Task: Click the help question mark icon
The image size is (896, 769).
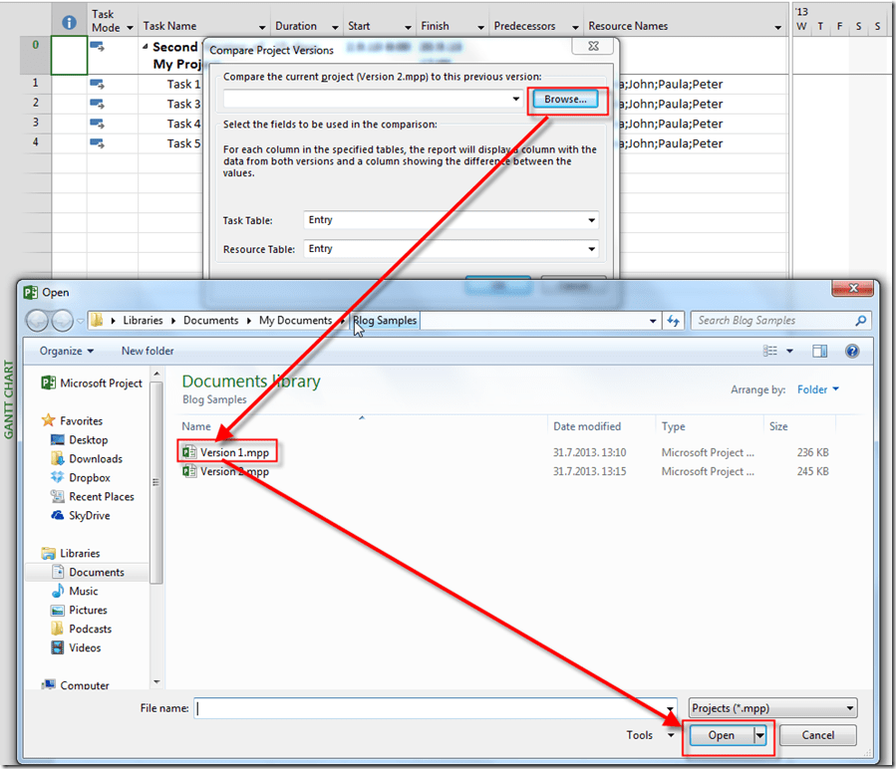Action: 852,351
